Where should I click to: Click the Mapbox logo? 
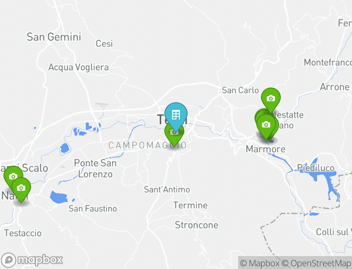point(31,260)
